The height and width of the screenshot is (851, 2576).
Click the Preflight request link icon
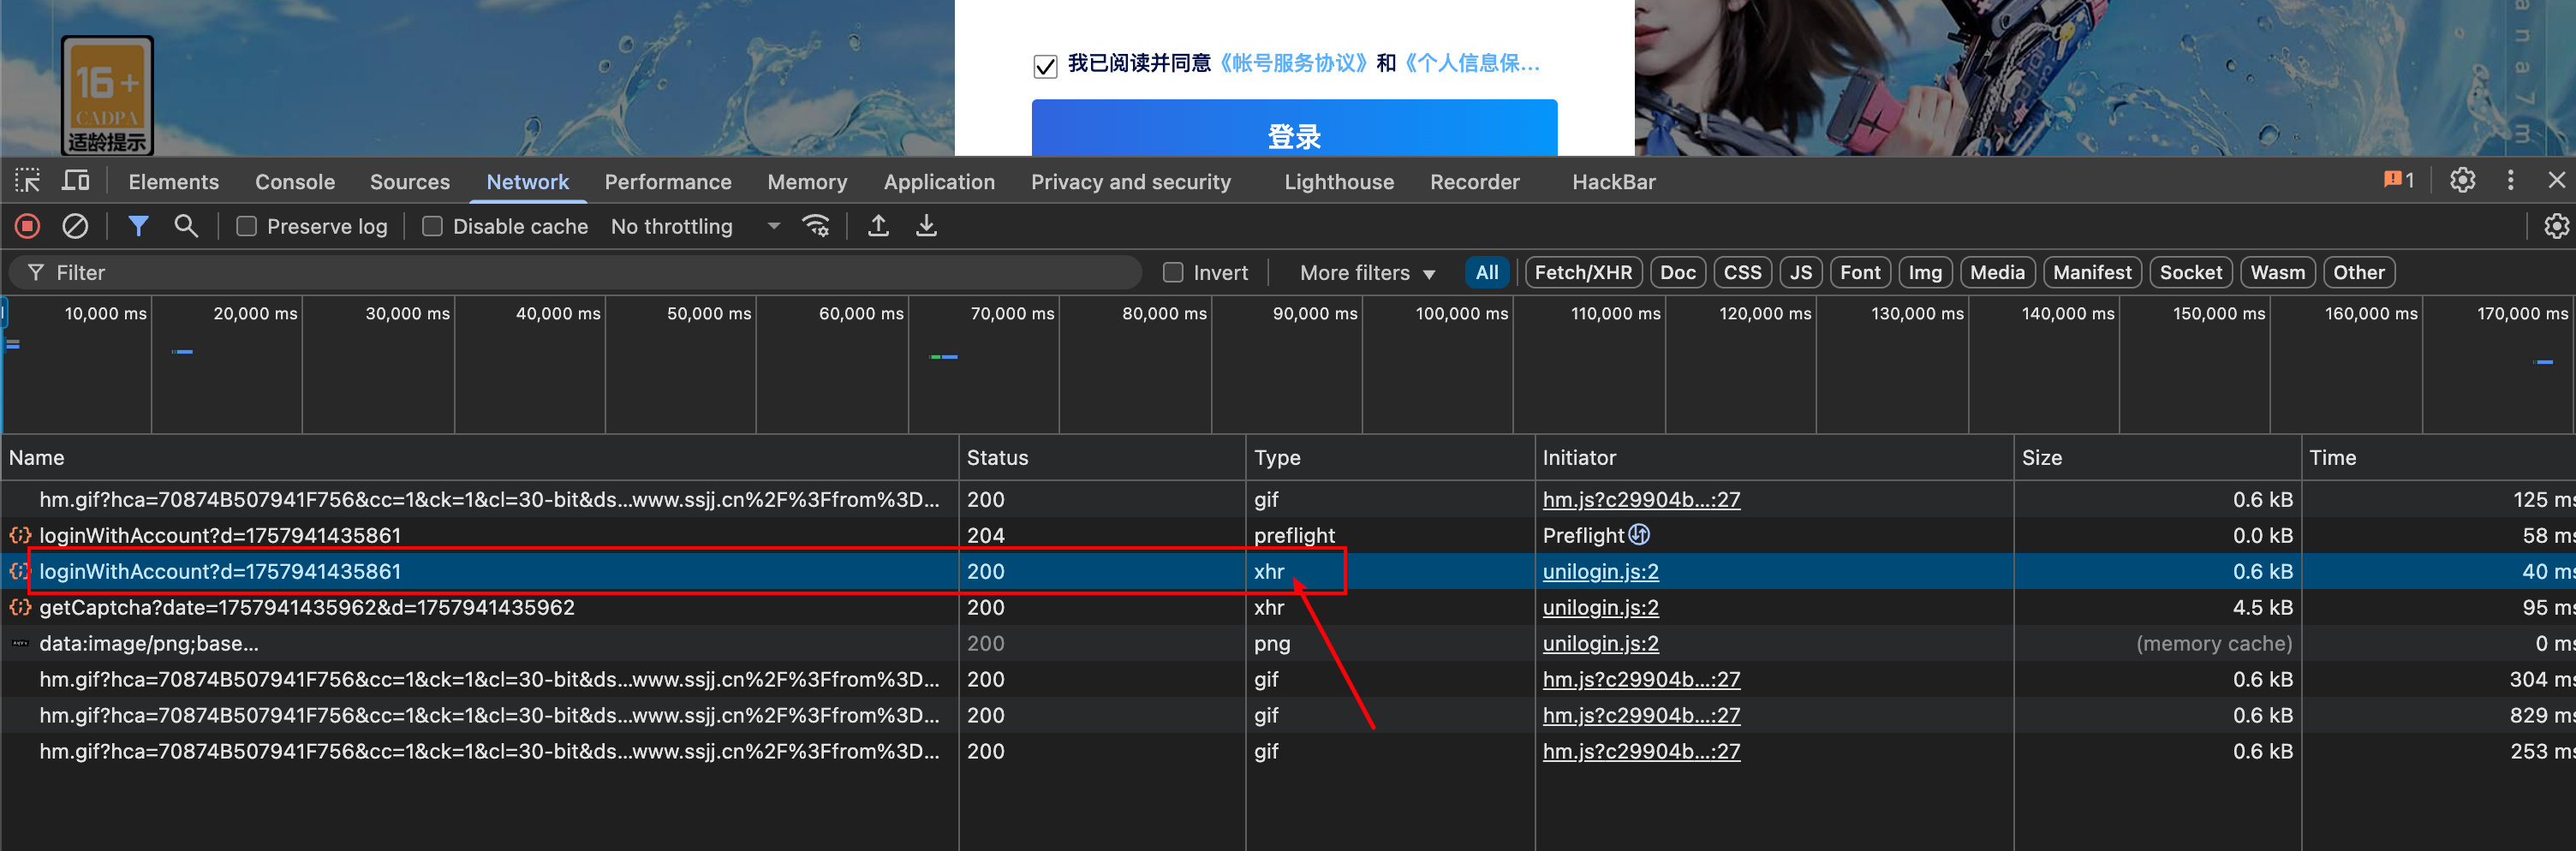pyautogui.click(x=1639, y=534)
